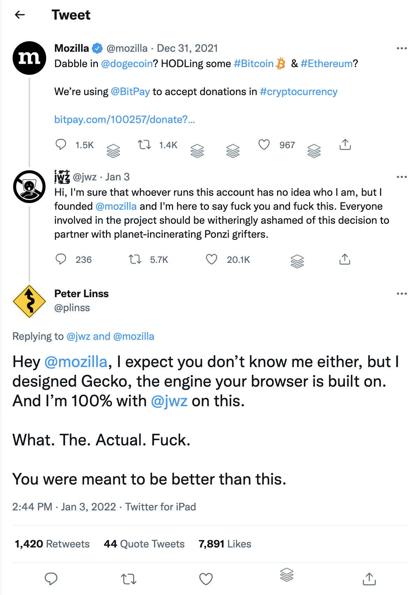Open more options on Mozilla's tweet
The width and height of the screenshot is (419, 595).
point(402,48)
